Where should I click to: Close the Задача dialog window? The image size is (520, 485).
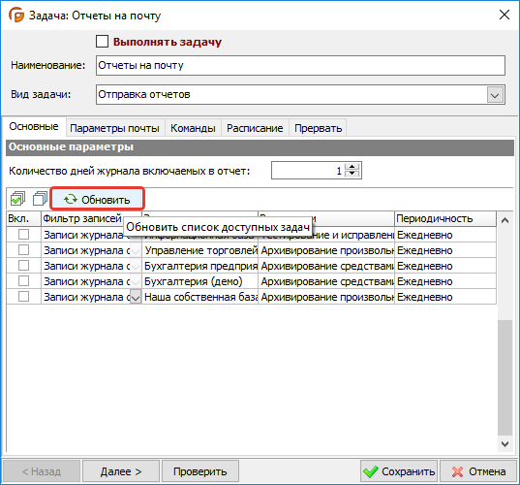pyautogui.click(x=505, y=15)
